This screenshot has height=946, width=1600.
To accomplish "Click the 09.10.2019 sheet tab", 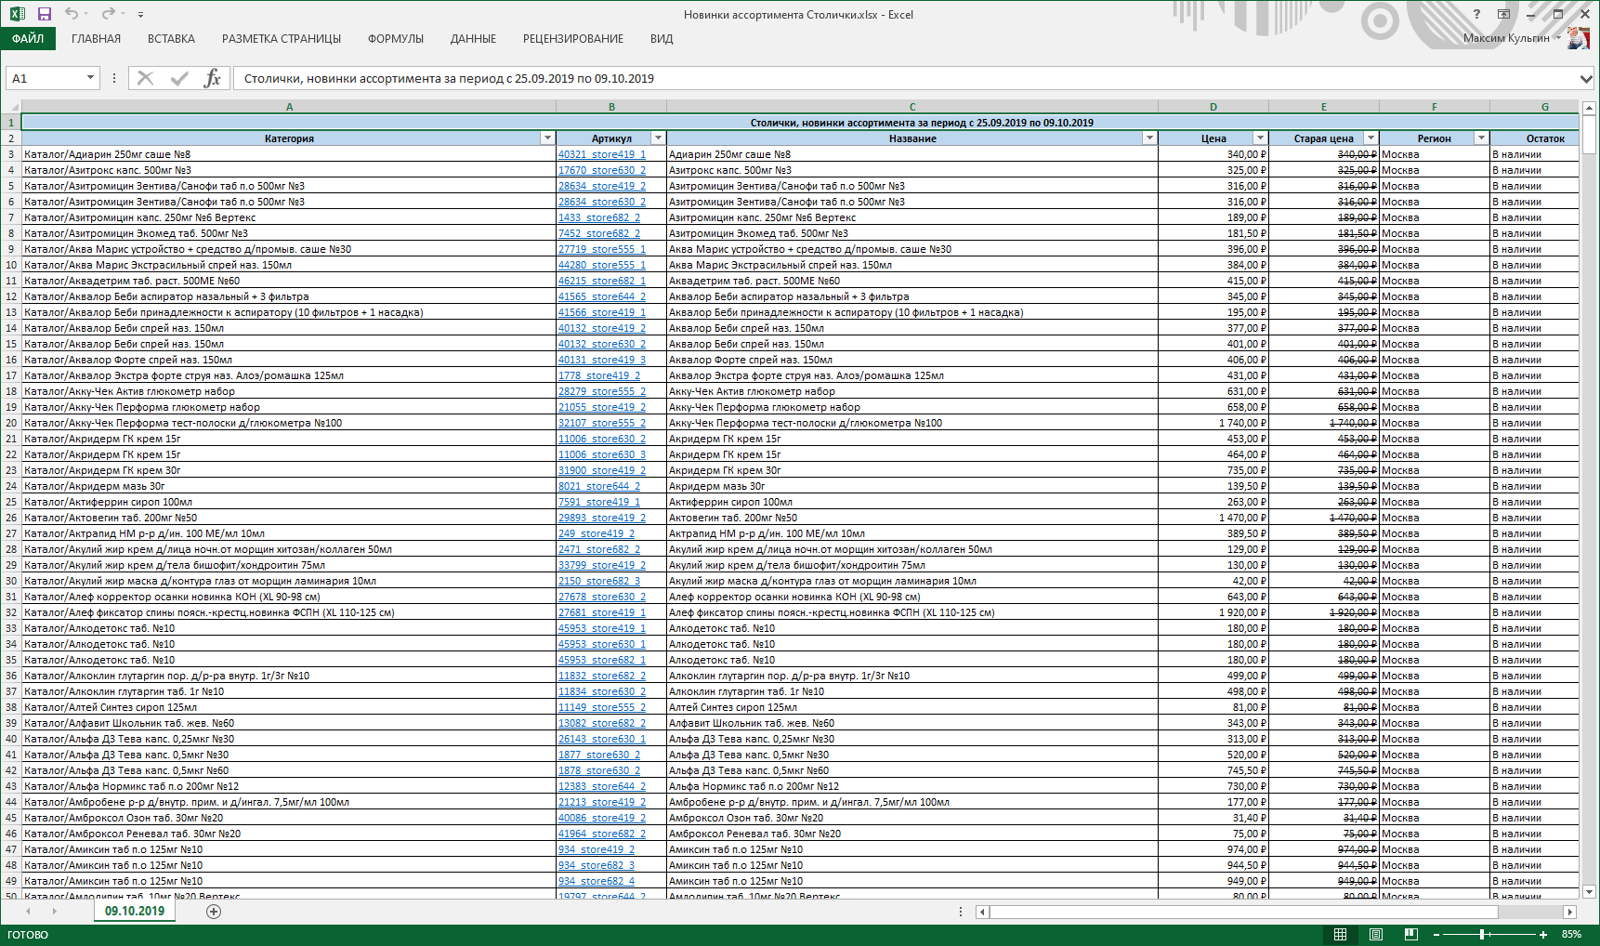I will point(135,911).
